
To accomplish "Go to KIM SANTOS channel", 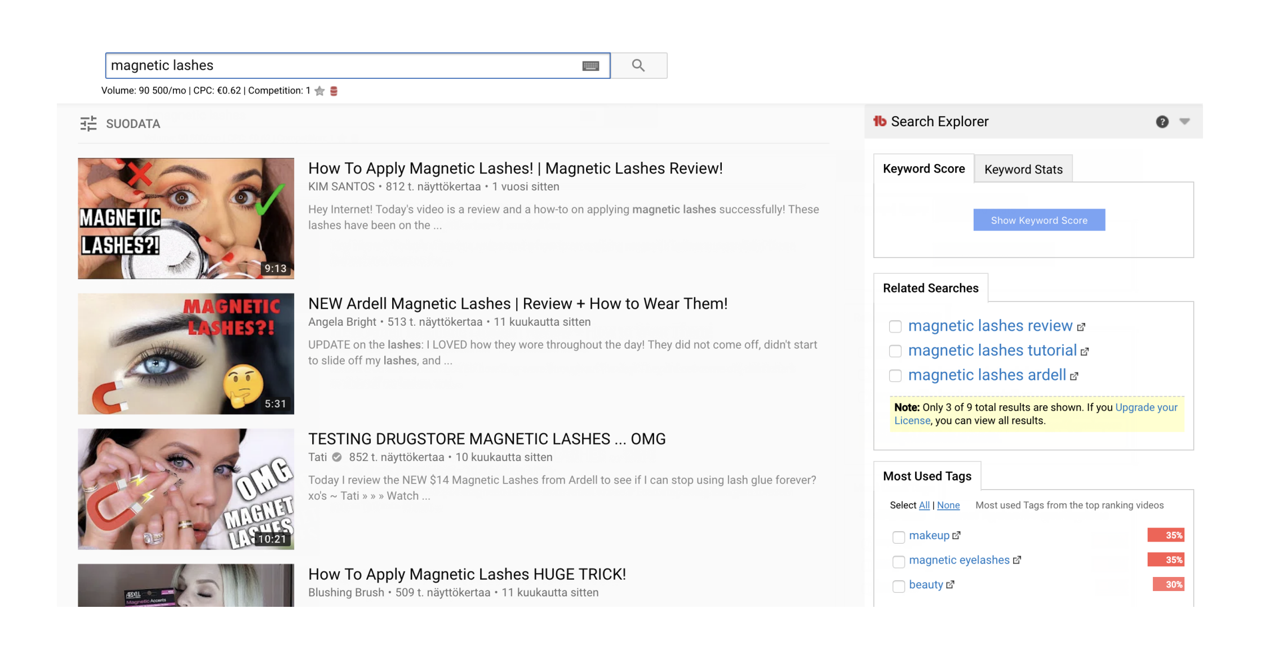I will (341, 187).
